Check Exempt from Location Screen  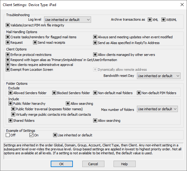point(8,70)
